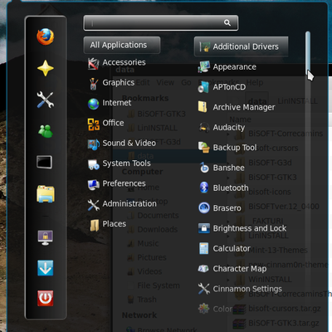The image size is (332, 332).
Task: Click the Brightness and Lock icon
Action: (x=204, y=228)
